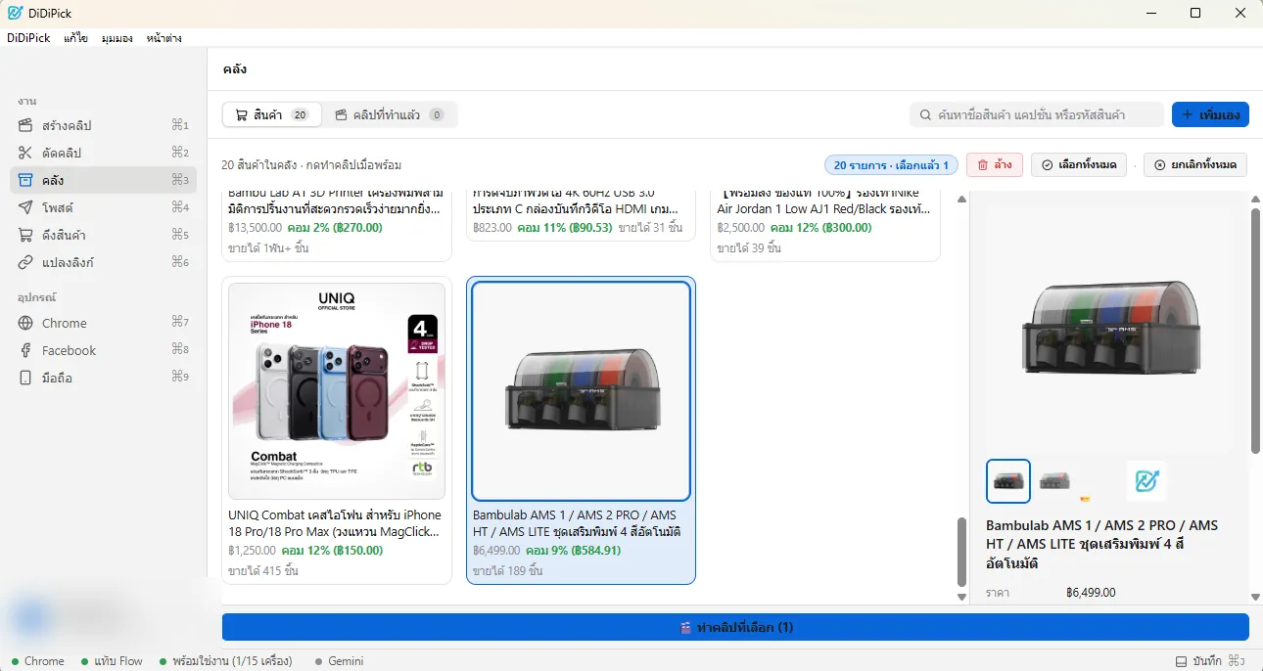Click the product grid scrollbar down arrow
The height and width of the screenshot is (671, 1263).
coord(961,596)
